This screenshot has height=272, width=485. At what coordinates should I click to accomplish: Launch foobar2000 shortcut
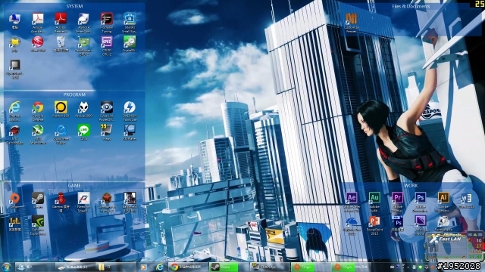pos(83,109)
